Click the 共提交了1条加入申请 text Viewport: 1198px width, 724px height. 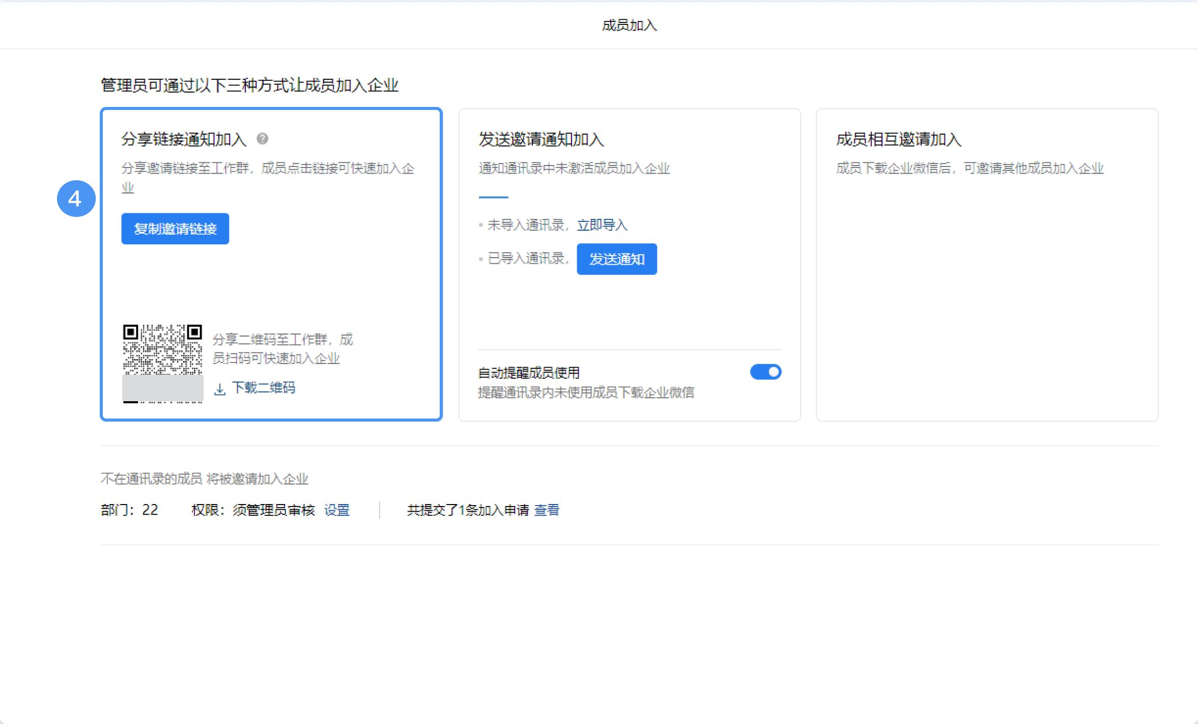click(468, 510)
